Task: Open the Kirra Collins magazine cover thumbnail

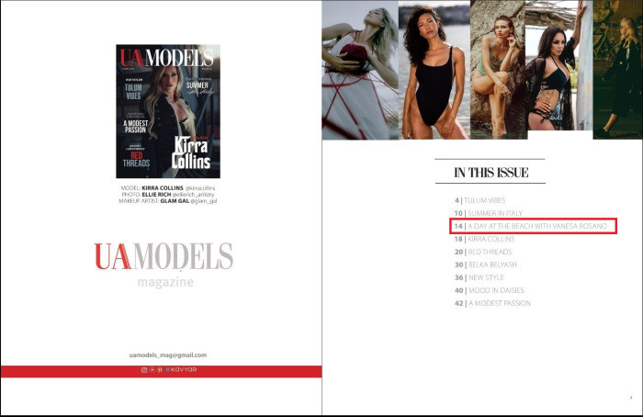Action: coord(168,111)
